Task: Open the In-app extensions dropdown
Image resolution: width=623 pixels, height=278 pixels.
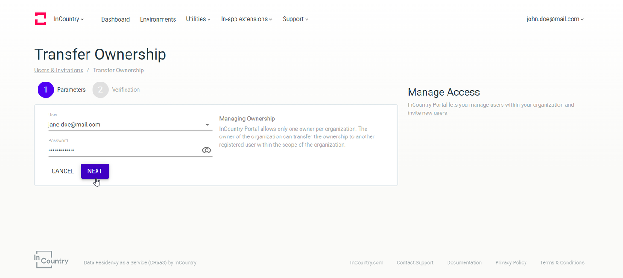Action: 246,19
